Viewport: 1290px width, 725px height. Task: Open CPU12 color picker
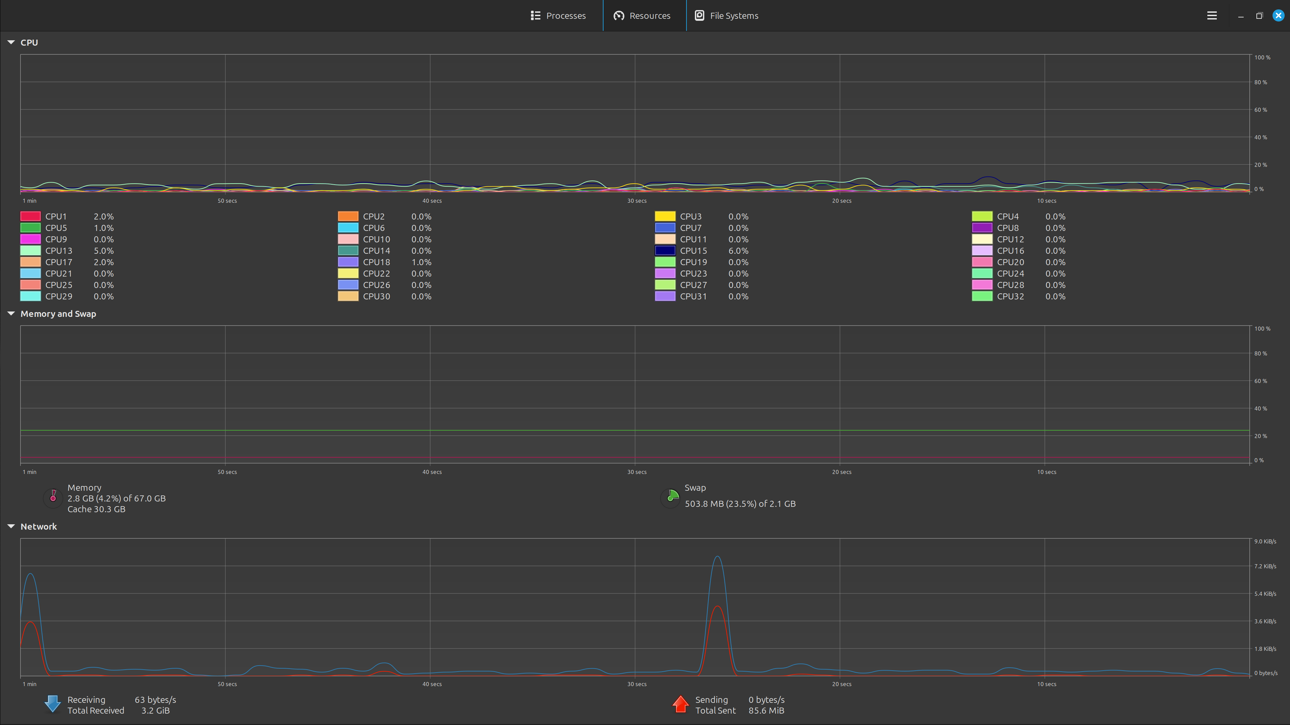[x=982, y=239]
